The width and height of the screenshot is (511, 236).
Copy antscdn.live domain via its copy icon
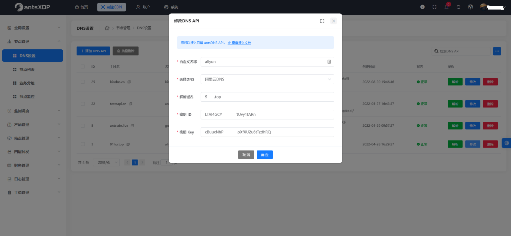click(x=132, y=125)
